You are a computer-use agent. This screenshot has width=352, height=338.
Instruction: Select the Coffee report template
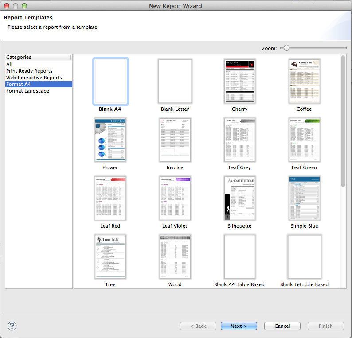pos(304,81)
